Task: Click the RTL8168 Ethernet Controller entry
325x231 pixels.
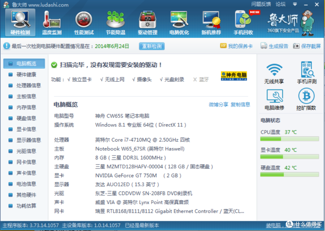Action: click(x=169, y=211)
